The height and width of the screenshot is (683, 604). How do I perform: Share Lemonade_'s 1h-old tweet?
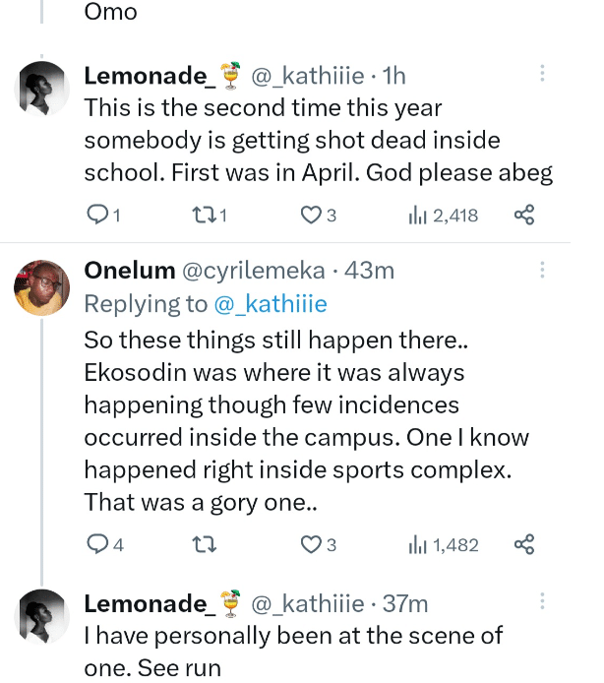pyautogui.click(x=524, y=215)
